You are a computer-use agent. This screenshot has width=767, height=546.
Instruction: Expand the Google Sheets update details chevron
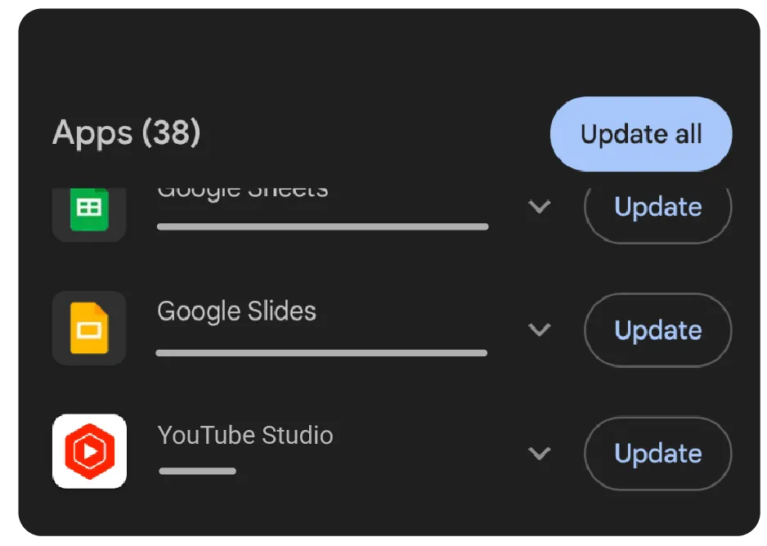[539, 207]
